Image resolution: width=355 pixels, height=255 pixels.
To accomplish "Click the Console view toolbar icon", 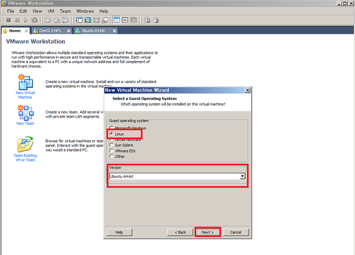I will tap(133, 20).
